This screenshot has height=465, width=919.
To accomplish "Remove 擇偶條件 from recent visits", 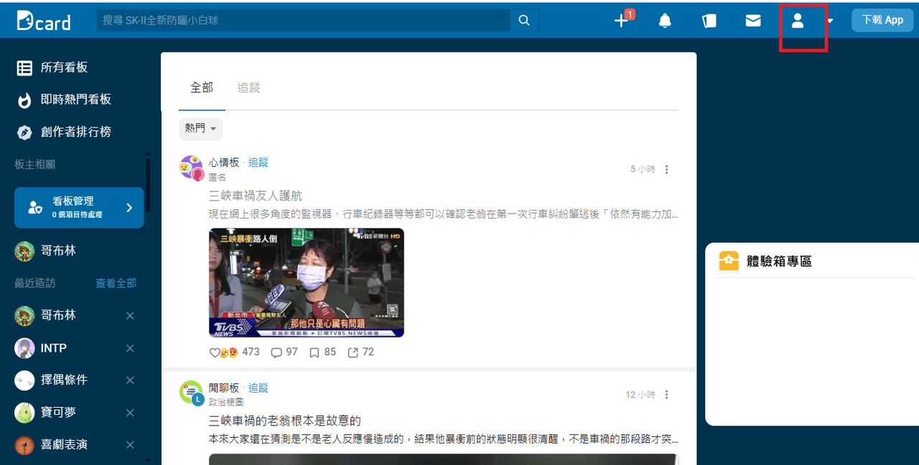I will (x=130, y=380).
